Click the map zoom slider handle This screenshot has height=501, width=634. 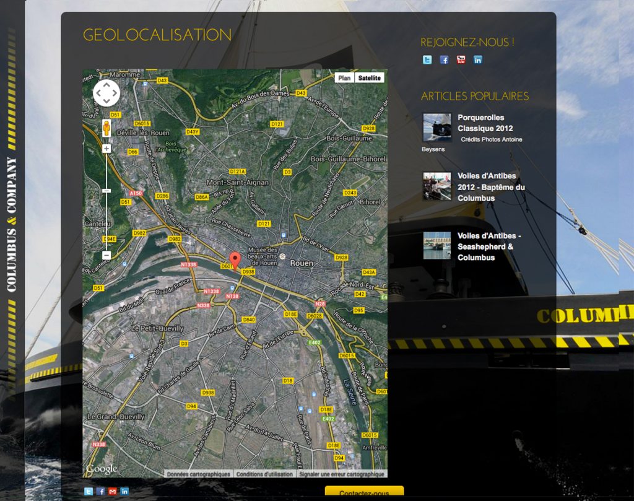tap(106, 191)
